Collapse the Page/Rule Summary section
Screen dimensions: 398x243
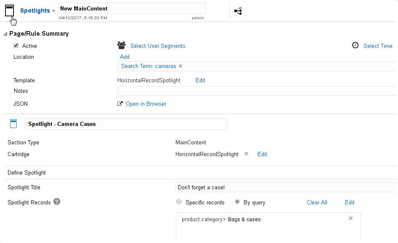tap(5, 34)
